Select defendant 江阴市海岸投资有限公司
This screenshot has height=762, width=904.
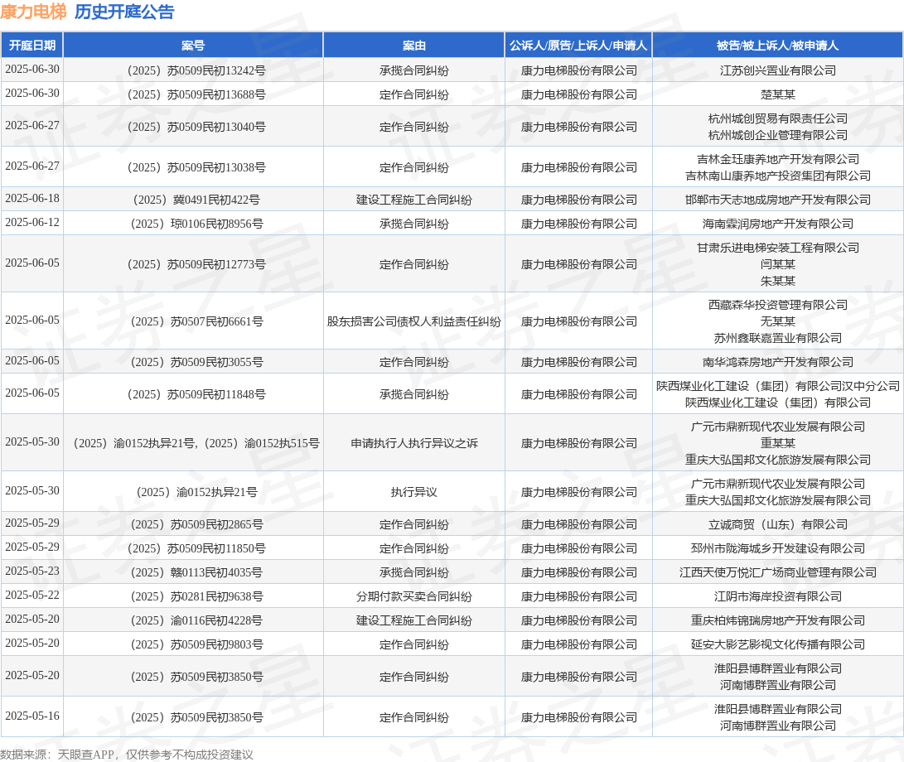pos(778,596)
